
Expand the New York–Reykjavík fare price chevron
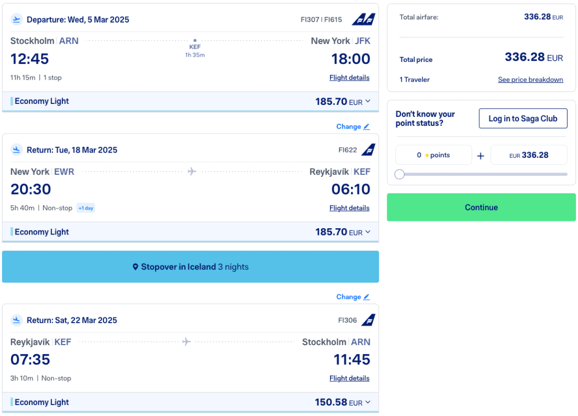pyautogui.click(x=368, y=232)
